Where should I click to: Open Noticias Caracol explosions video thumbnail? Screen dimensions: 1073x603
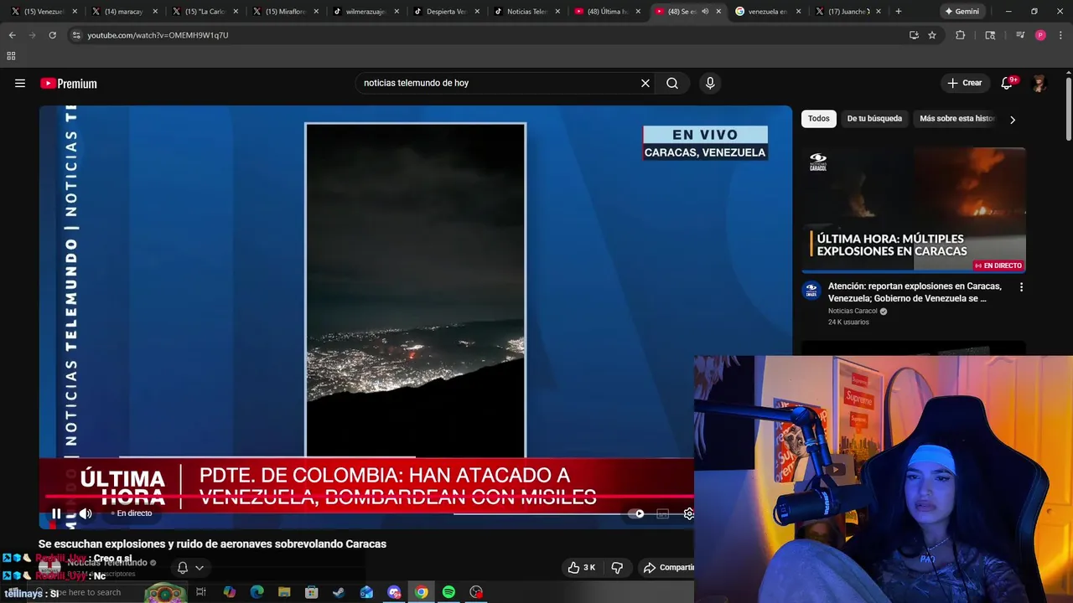(x=914, y=210)
